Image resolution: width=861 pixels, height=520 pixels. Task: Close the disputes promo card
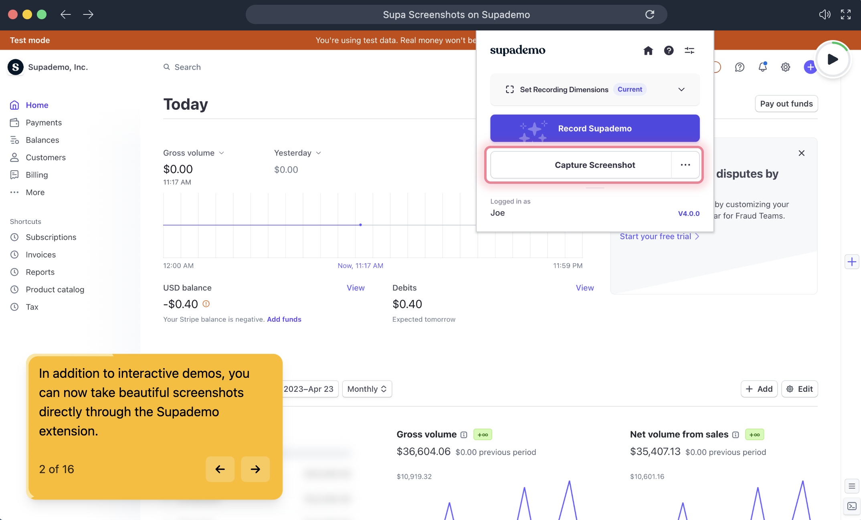801,153
